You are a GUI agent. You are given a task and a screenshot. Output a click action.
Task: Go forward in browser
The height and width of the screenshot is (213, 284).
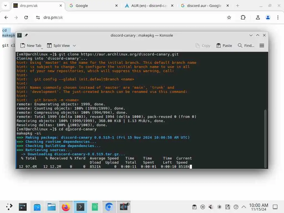[16, 17]
